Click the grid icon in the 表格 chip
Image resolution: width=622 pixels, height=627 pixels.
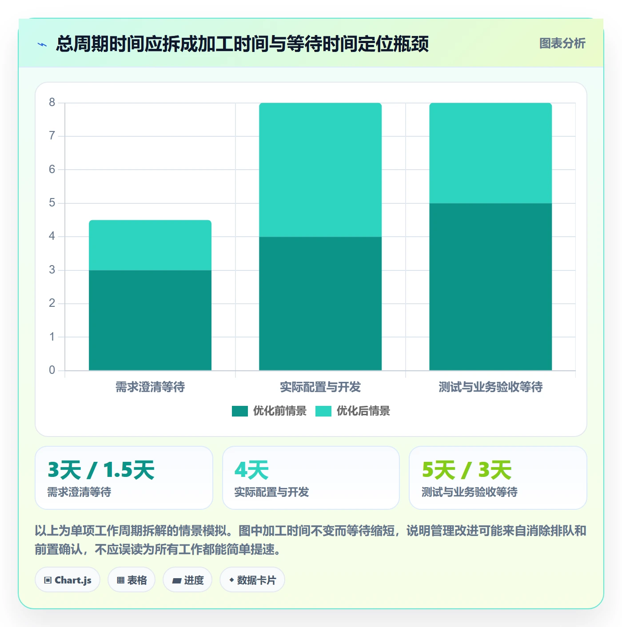coord(120,580)
